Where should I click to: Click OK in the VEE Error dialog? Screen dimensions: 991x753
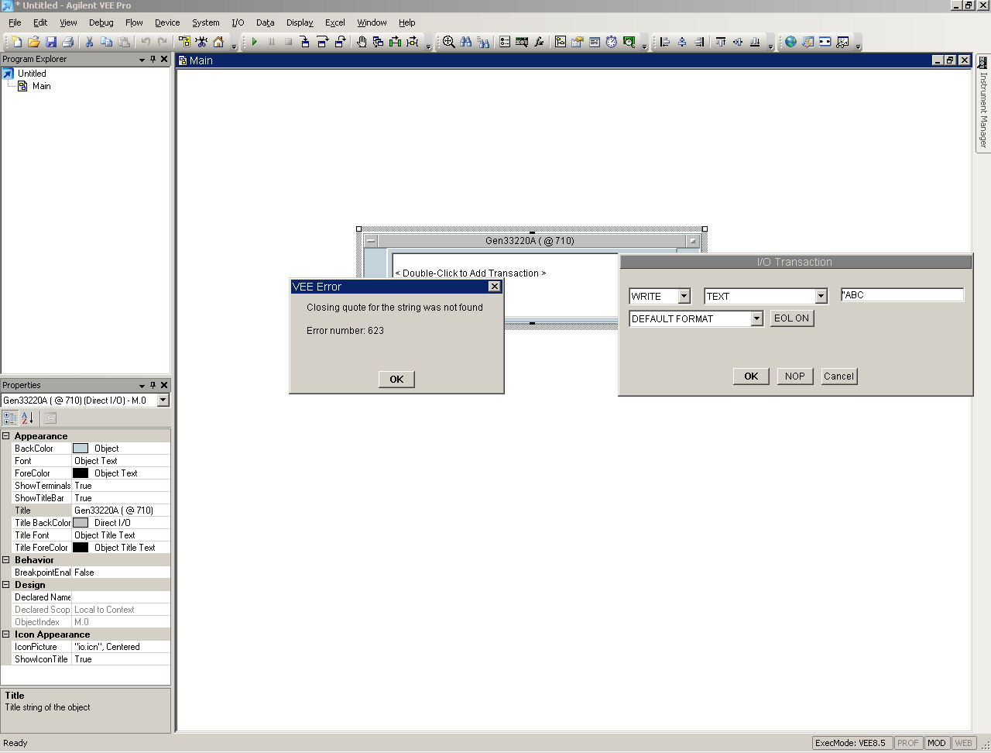[x=396, y=379]
